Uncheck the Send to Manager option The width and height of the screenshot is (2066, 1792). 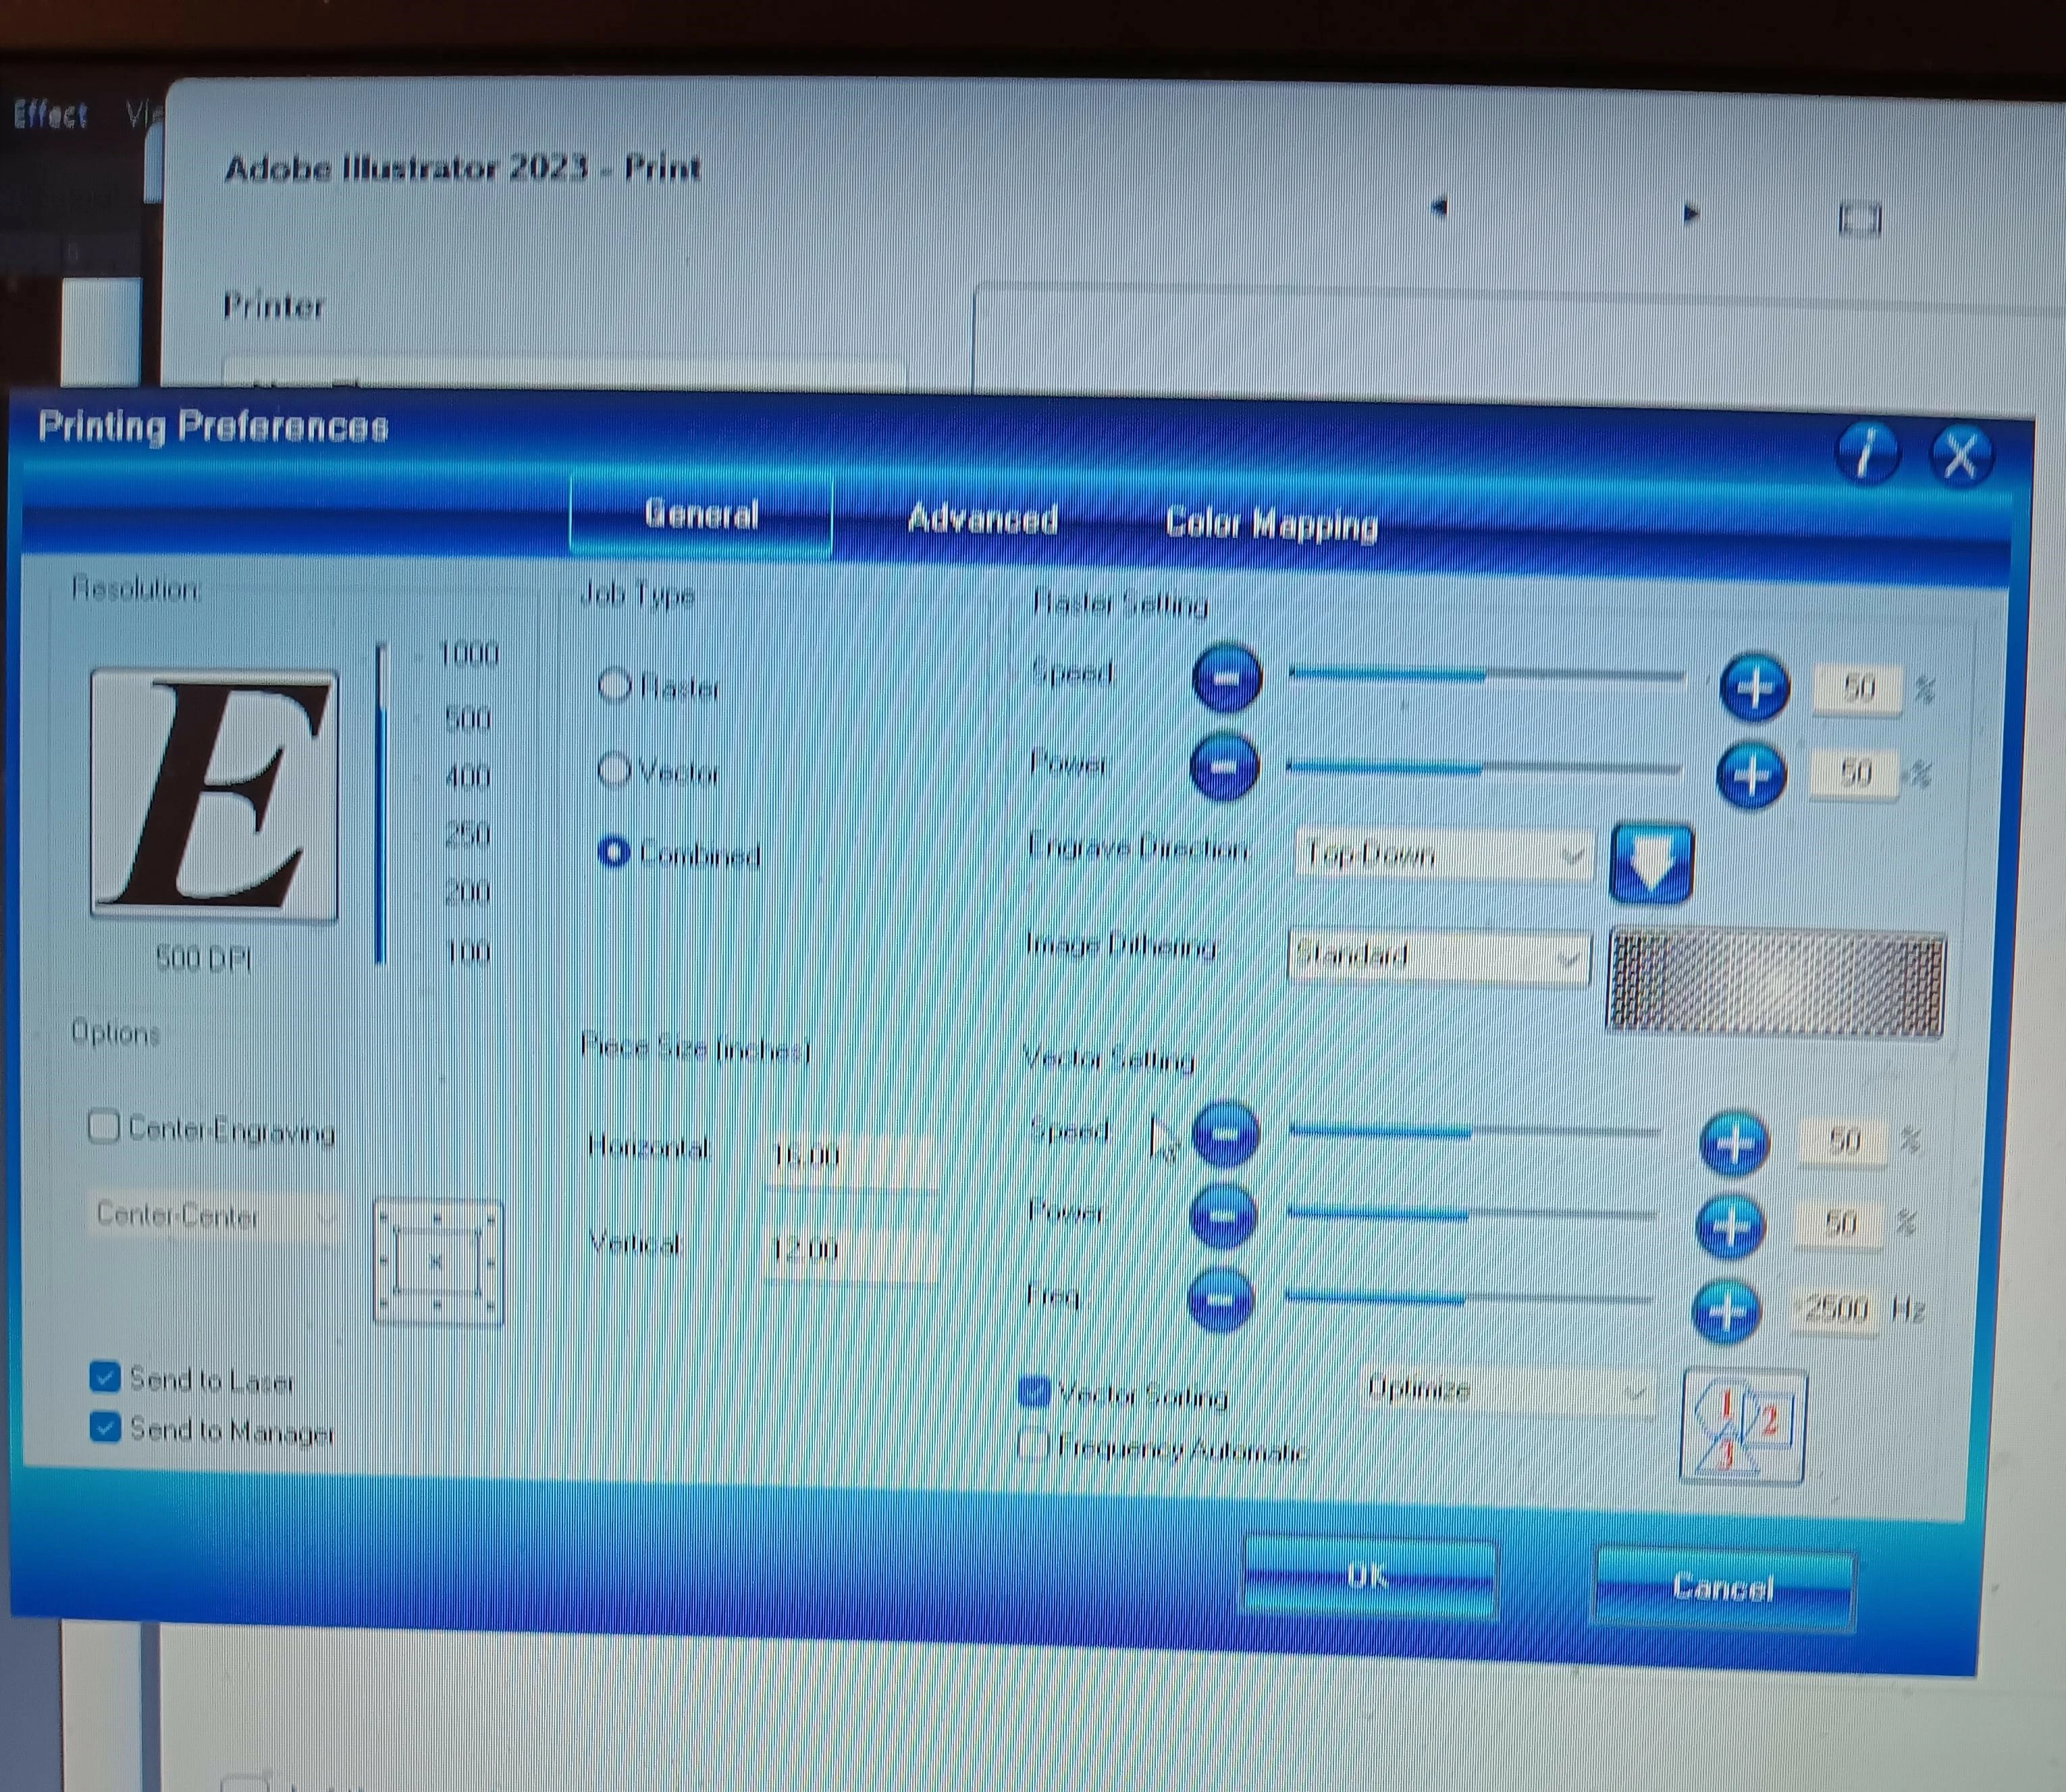pos(105,1427)
